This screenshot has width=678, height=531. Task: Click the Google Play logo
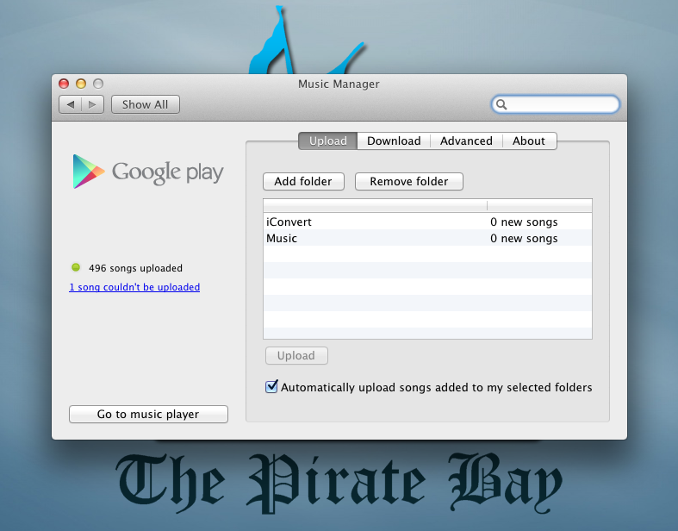[x=148, y=172]
